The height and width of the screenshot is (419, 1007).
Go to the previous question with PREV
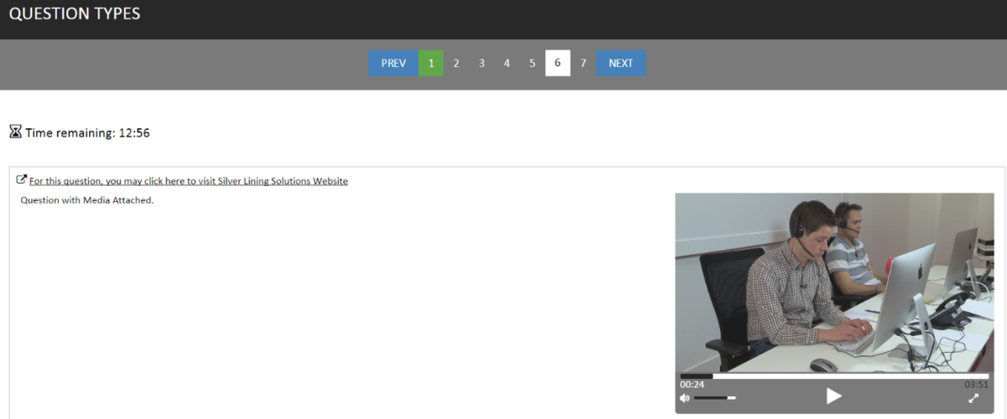pos(394,63)
